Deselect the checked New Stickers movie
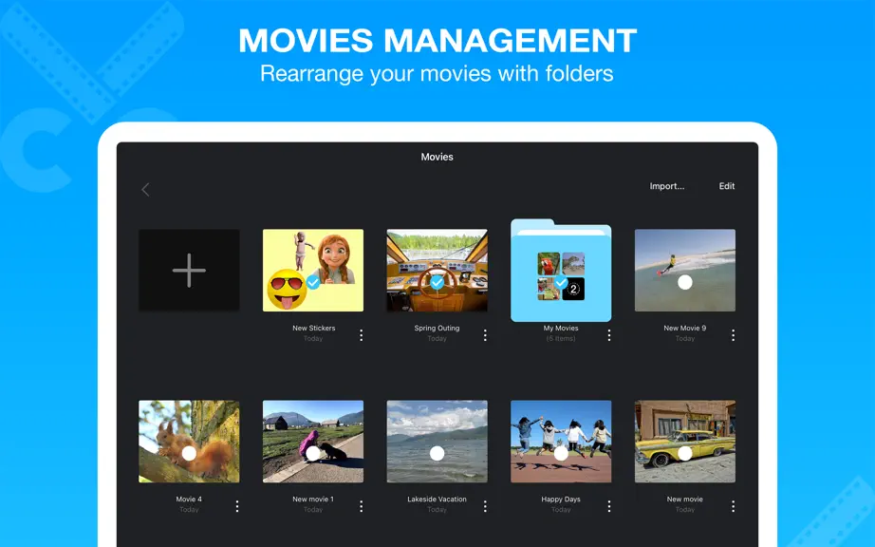Viewport: 875px width, 547px height. click(x=313, y=282)
